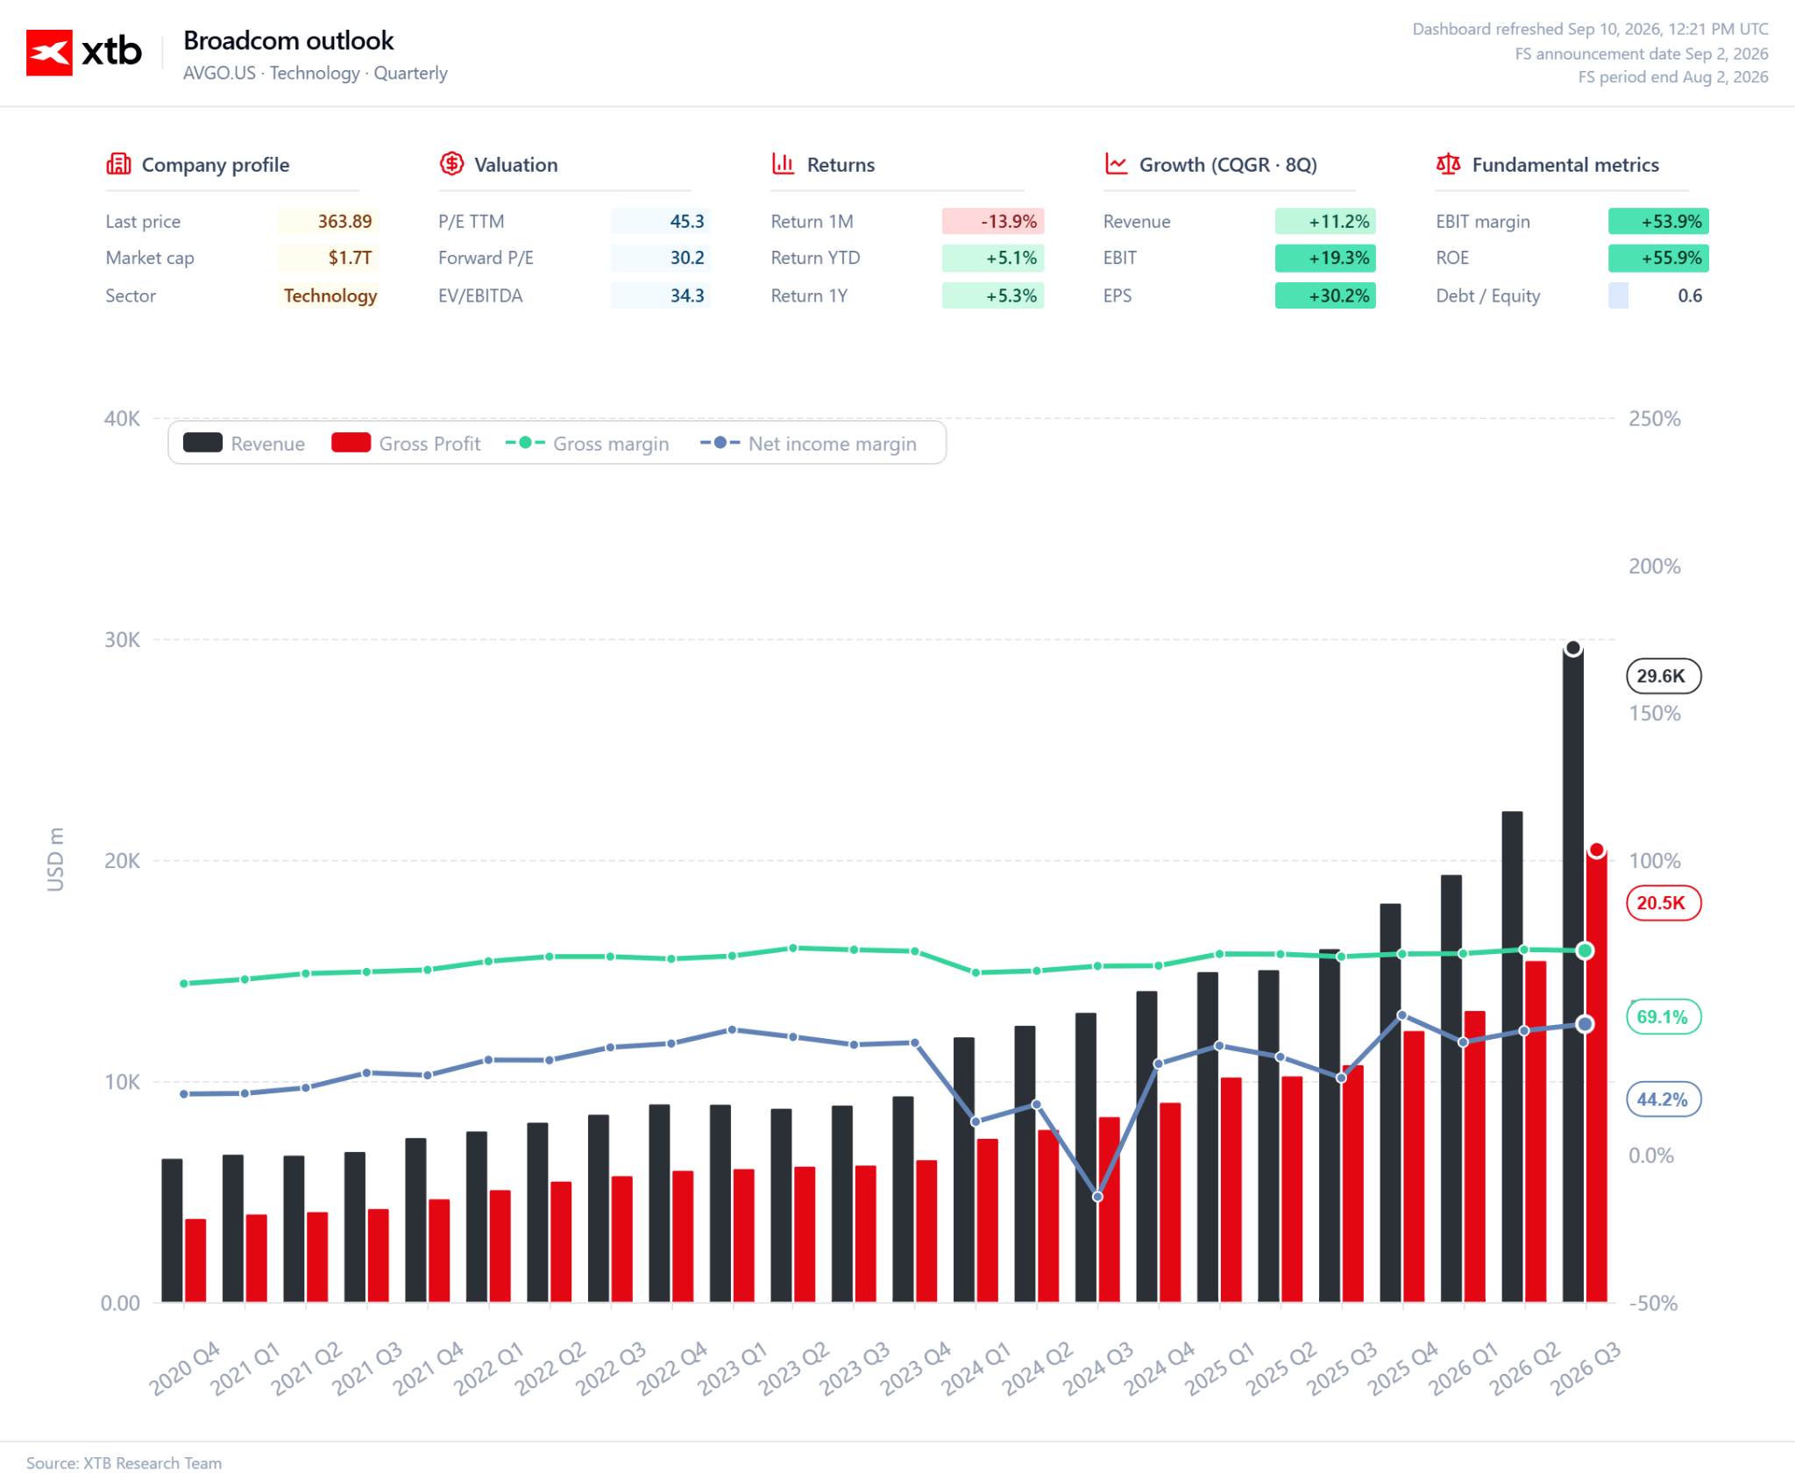This screenshot has height=1480, width=1795.
Task: Click the Broadcom outlook title
Action: (288, 40)
